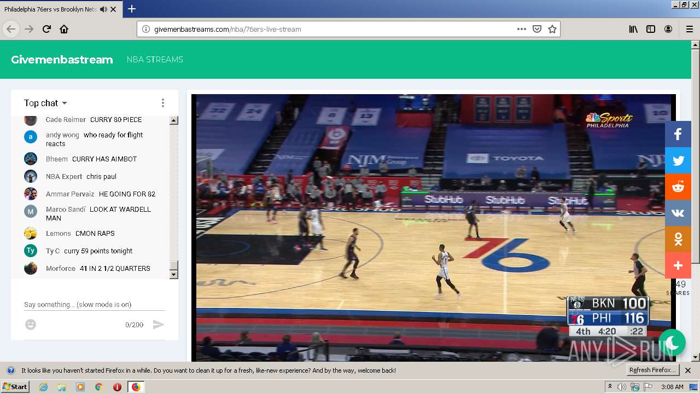
Task: Open a new browser tab
Action: [132, 9]
